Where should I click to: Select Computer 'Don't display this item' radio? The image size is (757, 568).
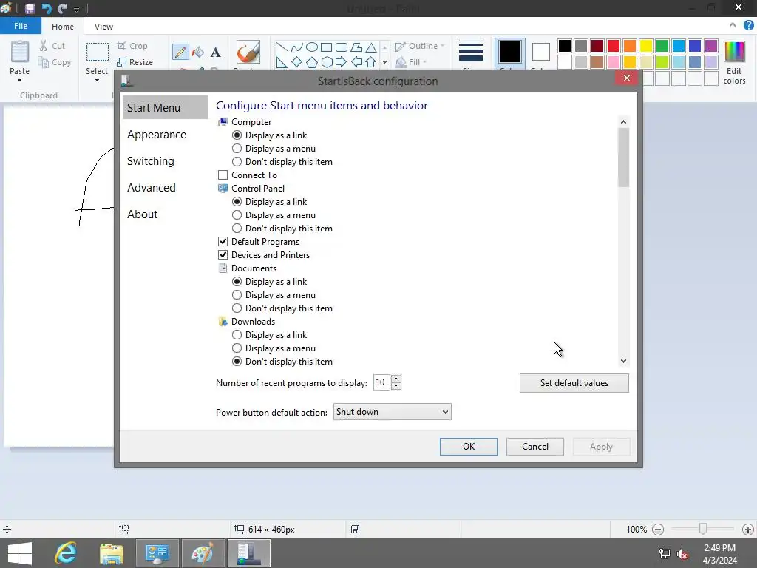237,162
